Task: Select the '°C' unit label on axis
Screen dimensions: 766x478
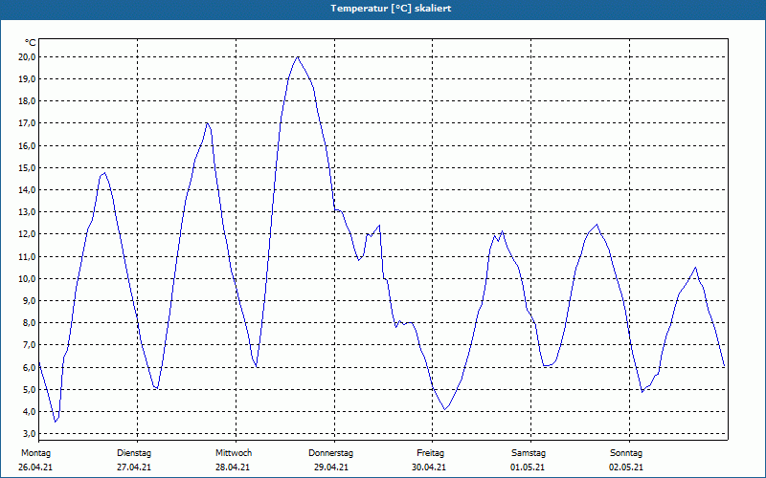Action: [x=31, y=43]
